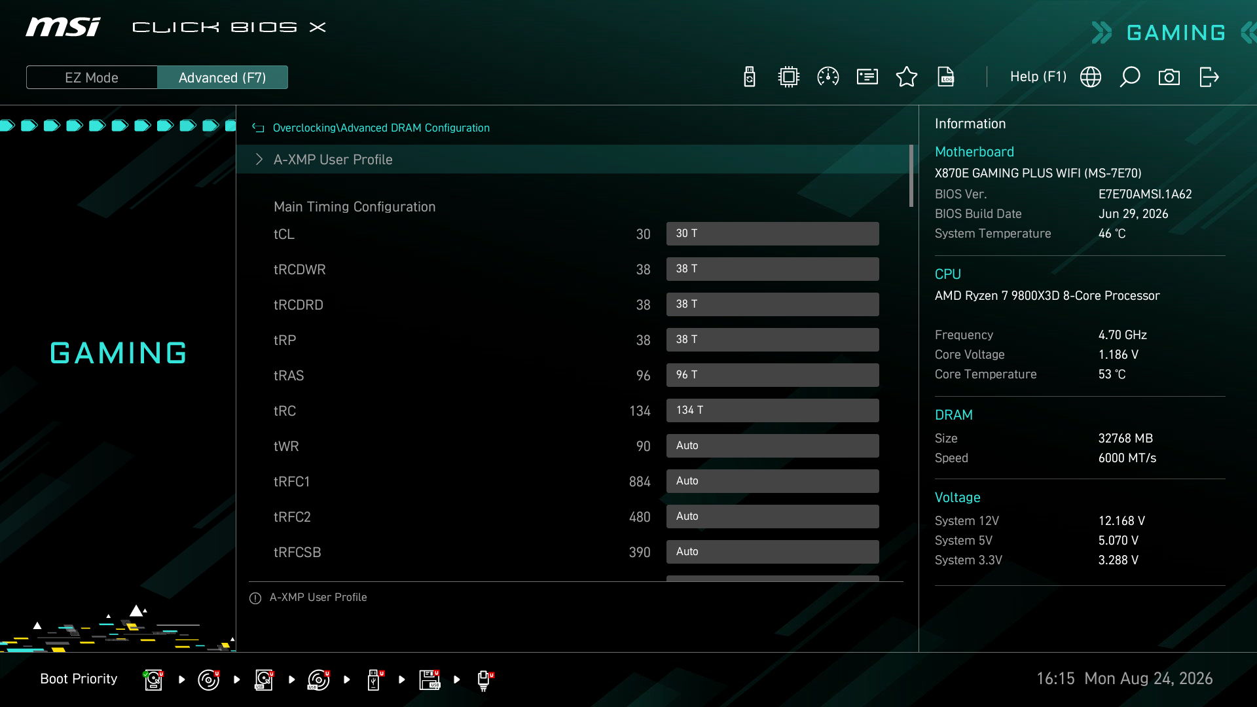Click the tRAS row label
This screenshot has height=707, width=1257.
click(x=289, y=376)
